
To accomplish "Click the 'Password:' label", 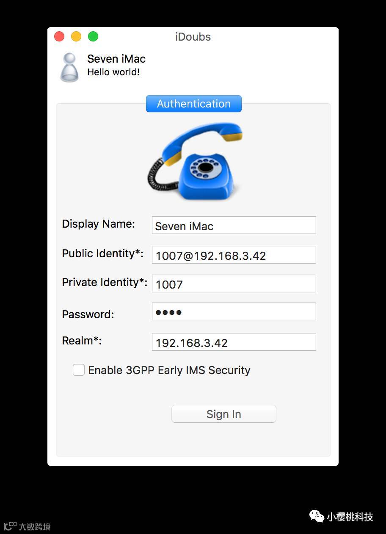I will [88, 314].
